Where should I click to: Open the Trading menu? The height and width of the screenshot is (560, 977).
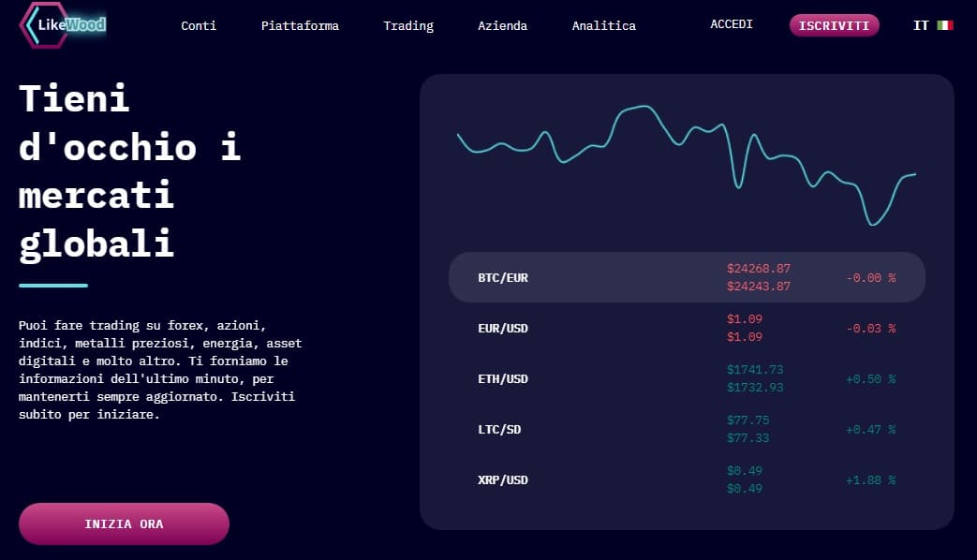pyautogui.click(x=408, y=26)
